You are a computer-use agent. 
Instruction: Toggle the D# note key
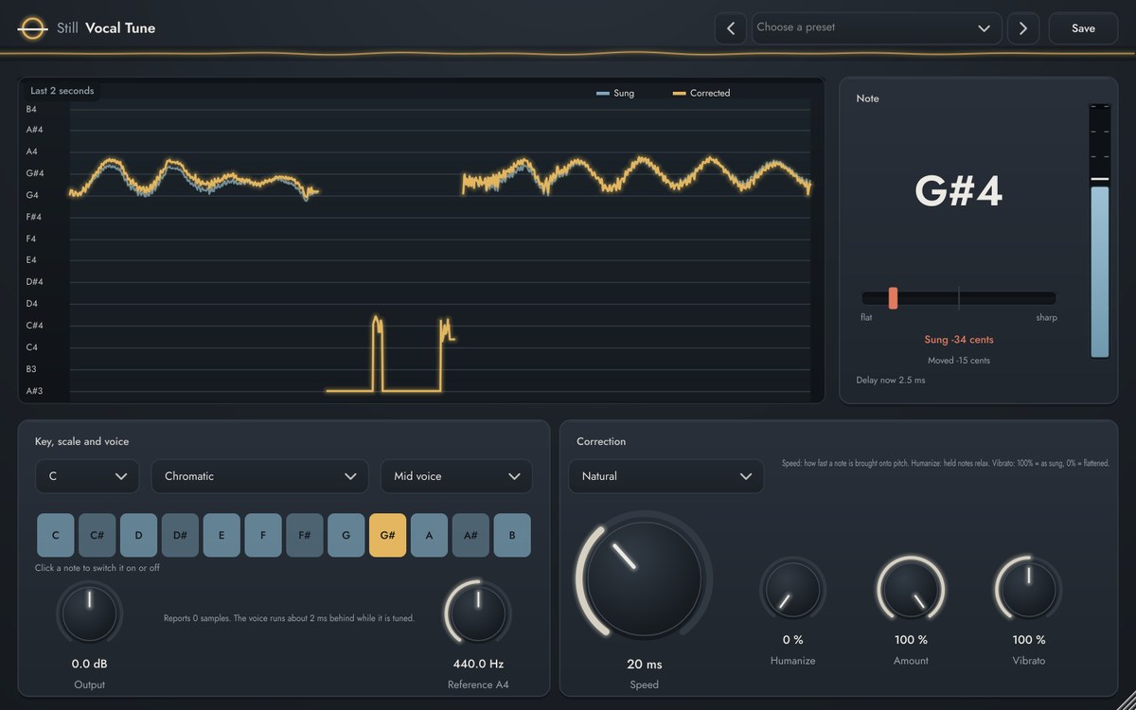click(x=180, y=536)
